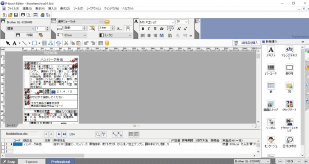Click the Print Preview magnifier page icon
Viewport: 309px width, 164px height.
pos(29,15)
